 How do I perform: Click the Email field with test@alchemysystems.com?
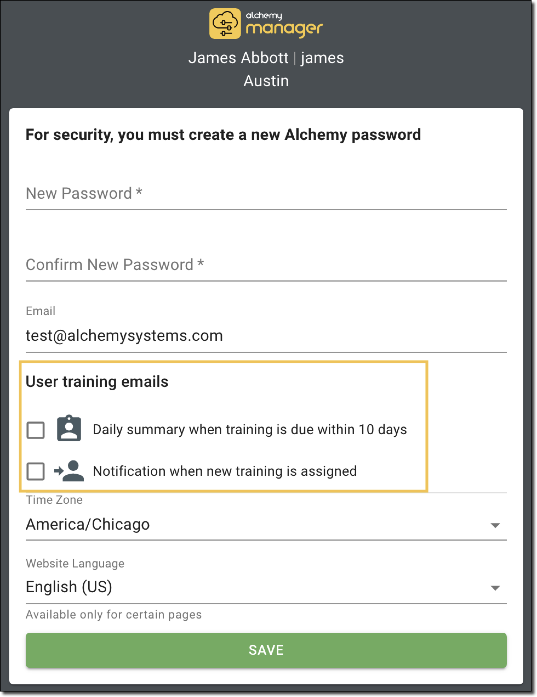click(x=266, y=336)
